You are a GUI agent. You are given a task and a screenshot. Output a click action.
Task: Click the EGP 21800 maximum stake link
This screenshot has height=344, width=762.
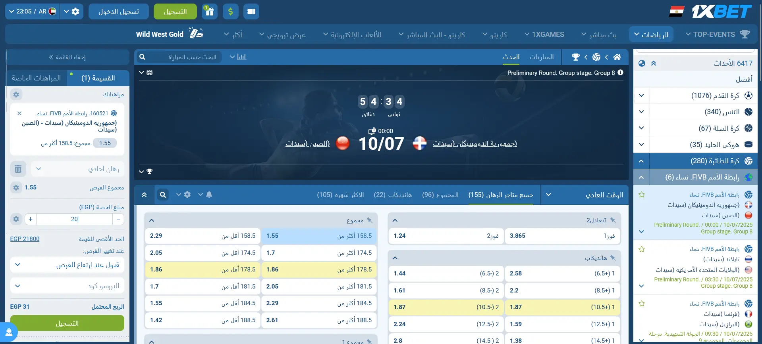pos(25,239)
